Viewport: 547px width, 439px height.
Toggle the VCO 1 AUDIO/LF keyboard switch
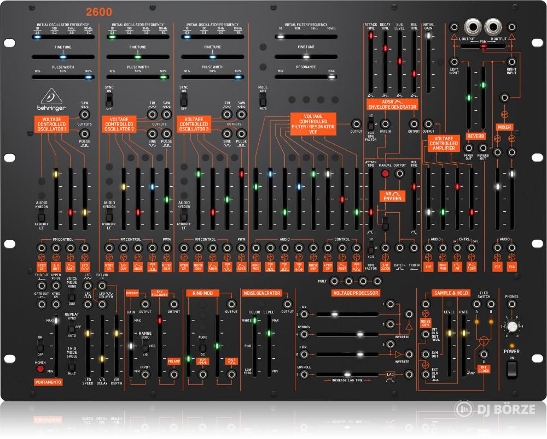tap(42, 216)
